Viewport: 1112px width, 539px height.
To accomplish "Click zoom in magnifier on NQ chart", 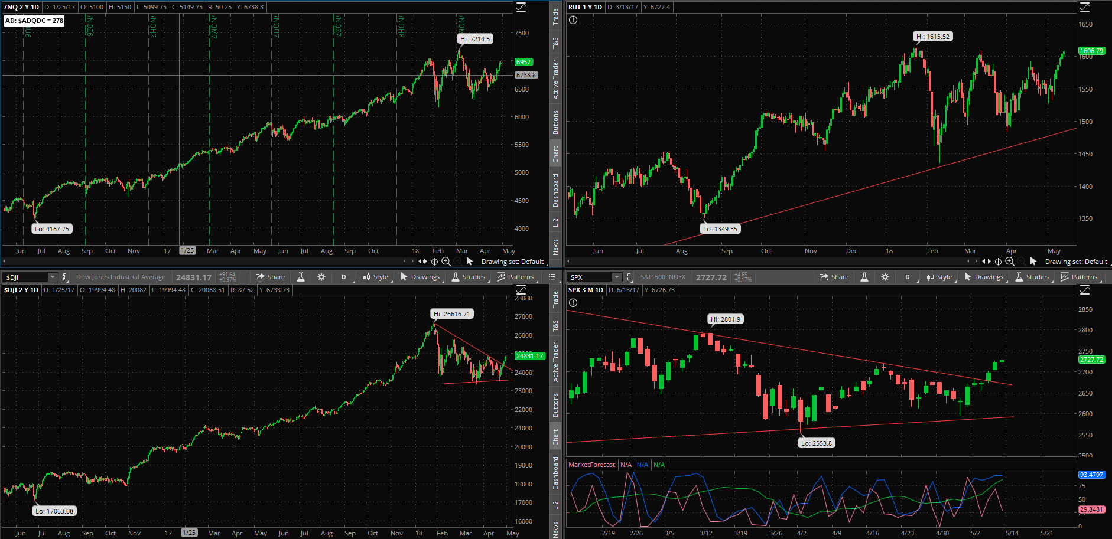I will [x=446, y=261].
